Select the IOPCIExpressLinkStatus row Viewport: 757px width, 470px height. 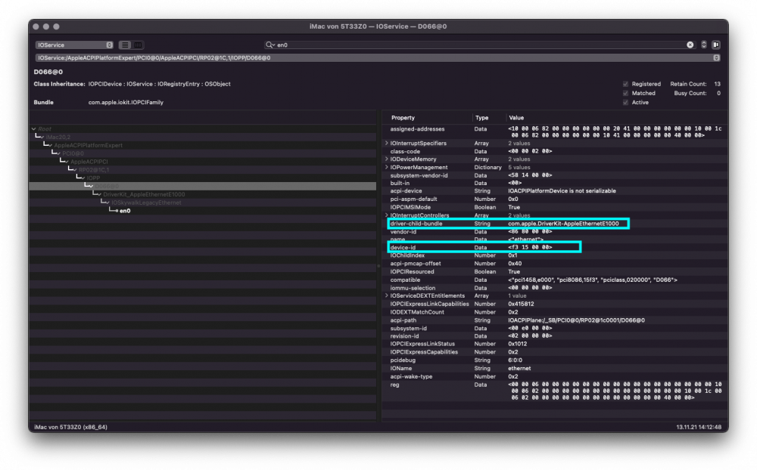coord(555,344)
